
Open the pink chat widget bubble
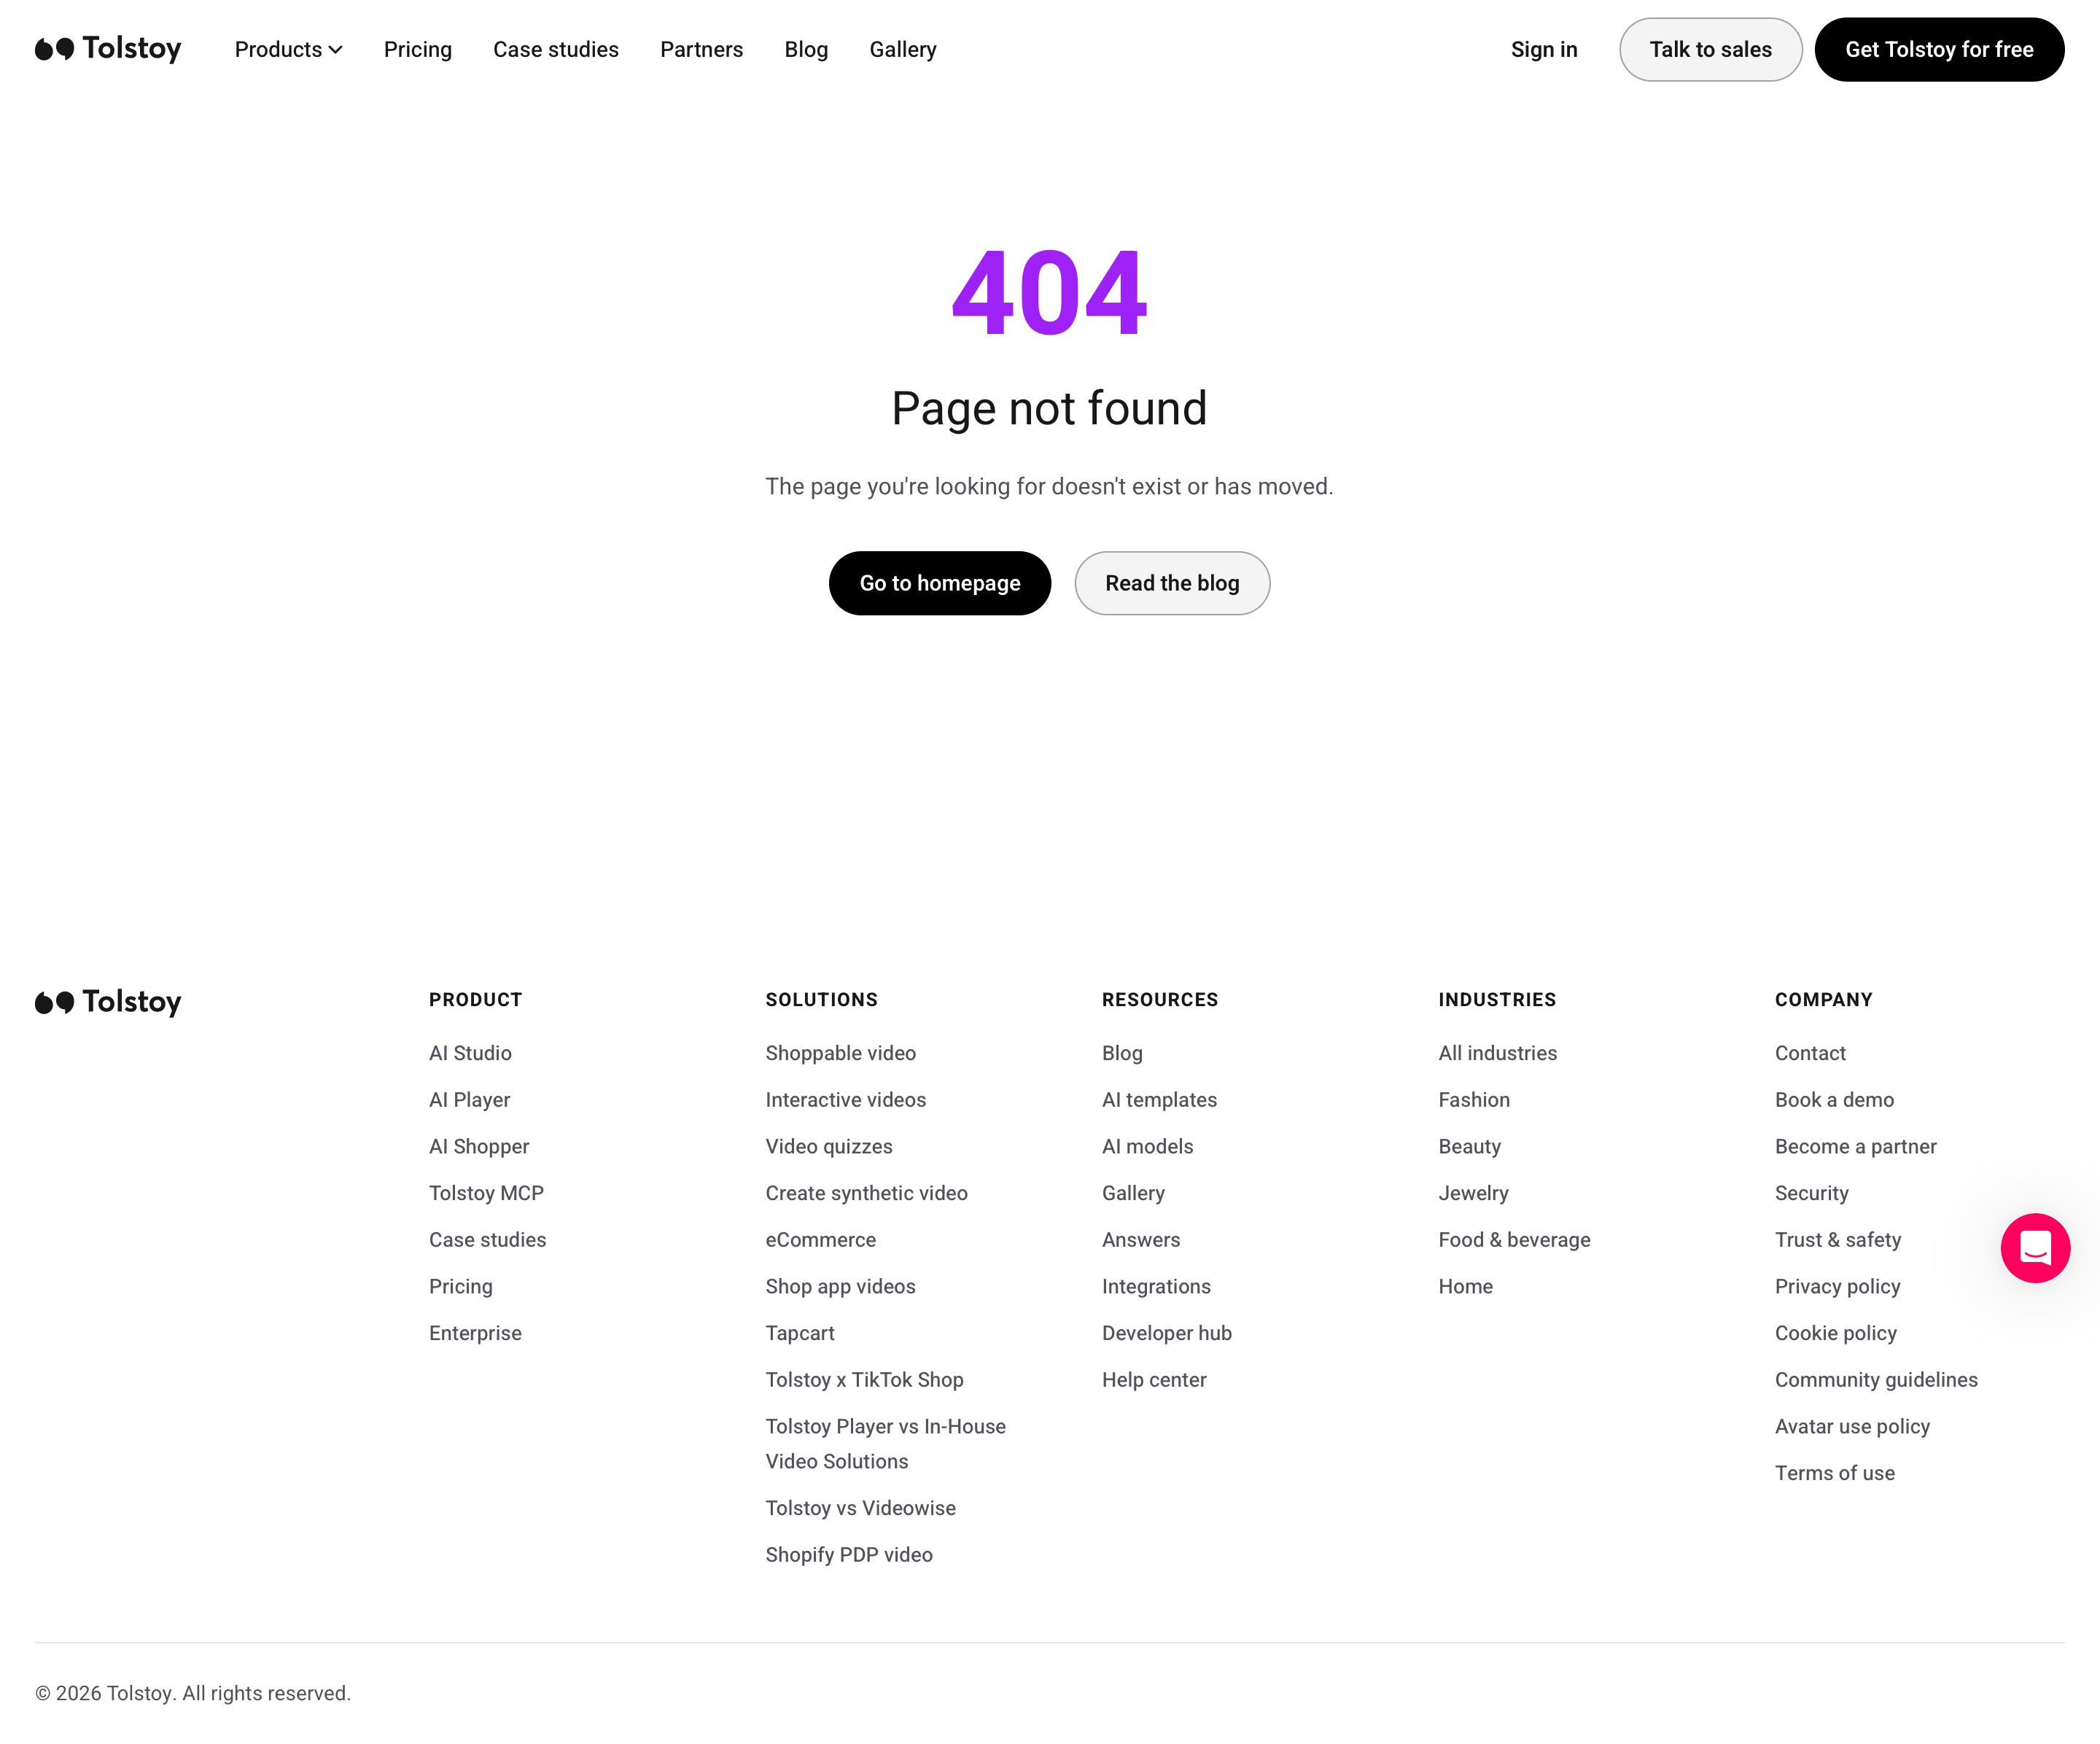click(2035, 1248)
